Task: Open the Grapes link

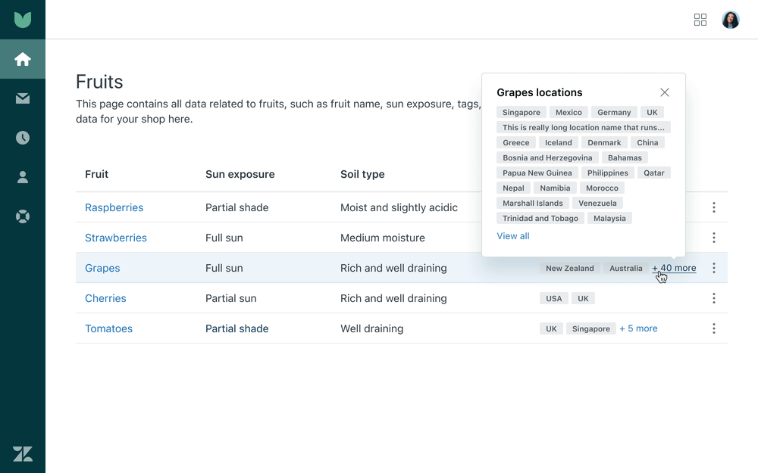Action: point(102,268)
